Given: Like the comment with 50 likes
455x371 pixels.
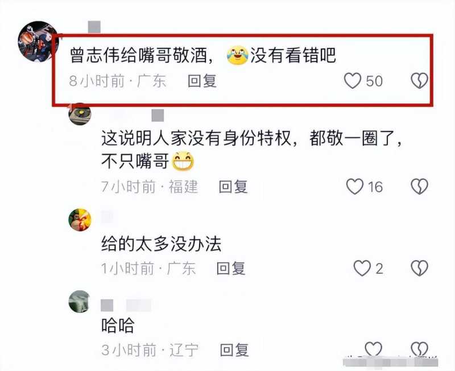Looking at the screenshot, I should point(353,80).
